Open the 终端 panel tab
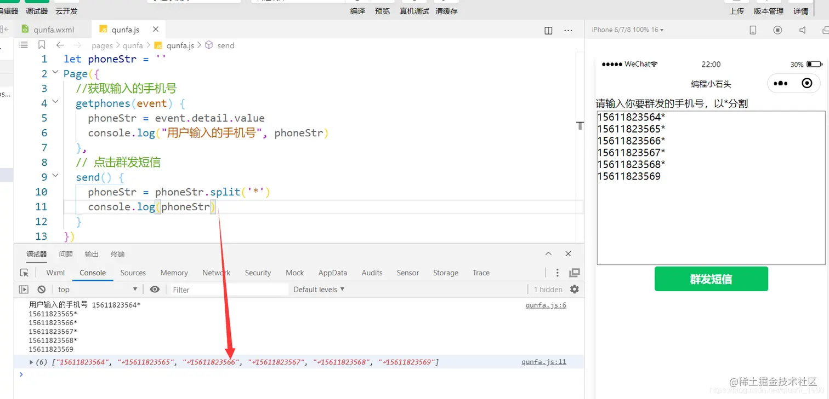Viewport: 829px width, 399px height. click(x=117, y=254)
